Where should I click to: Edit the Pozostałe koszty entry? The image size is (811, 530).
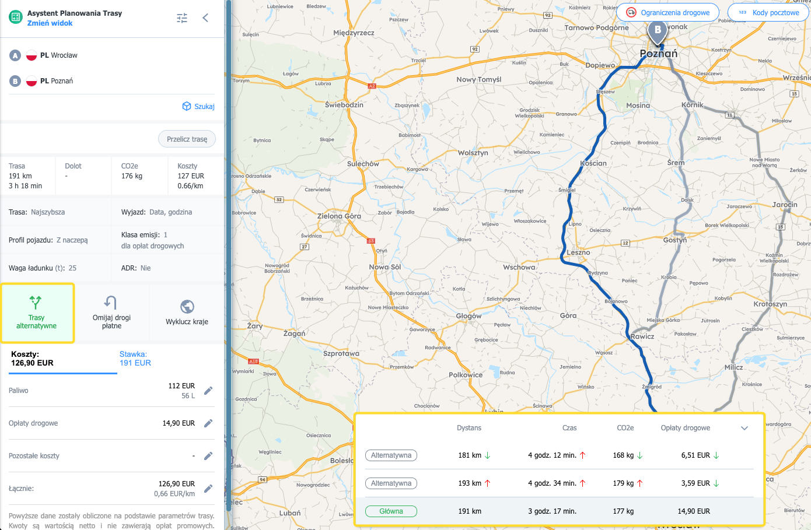pos(208,456)
